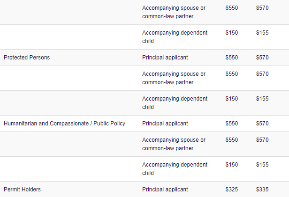This screenshot has height=197, width=289.
Task: Click the $335 fee for Permit Holders
Action: (x=262, y=190)
